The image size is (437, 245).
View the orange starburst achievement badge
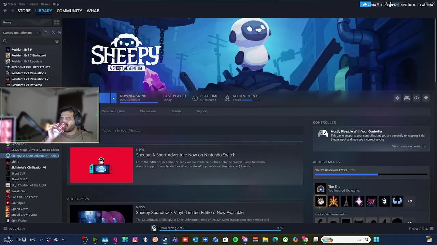[333, 201]
